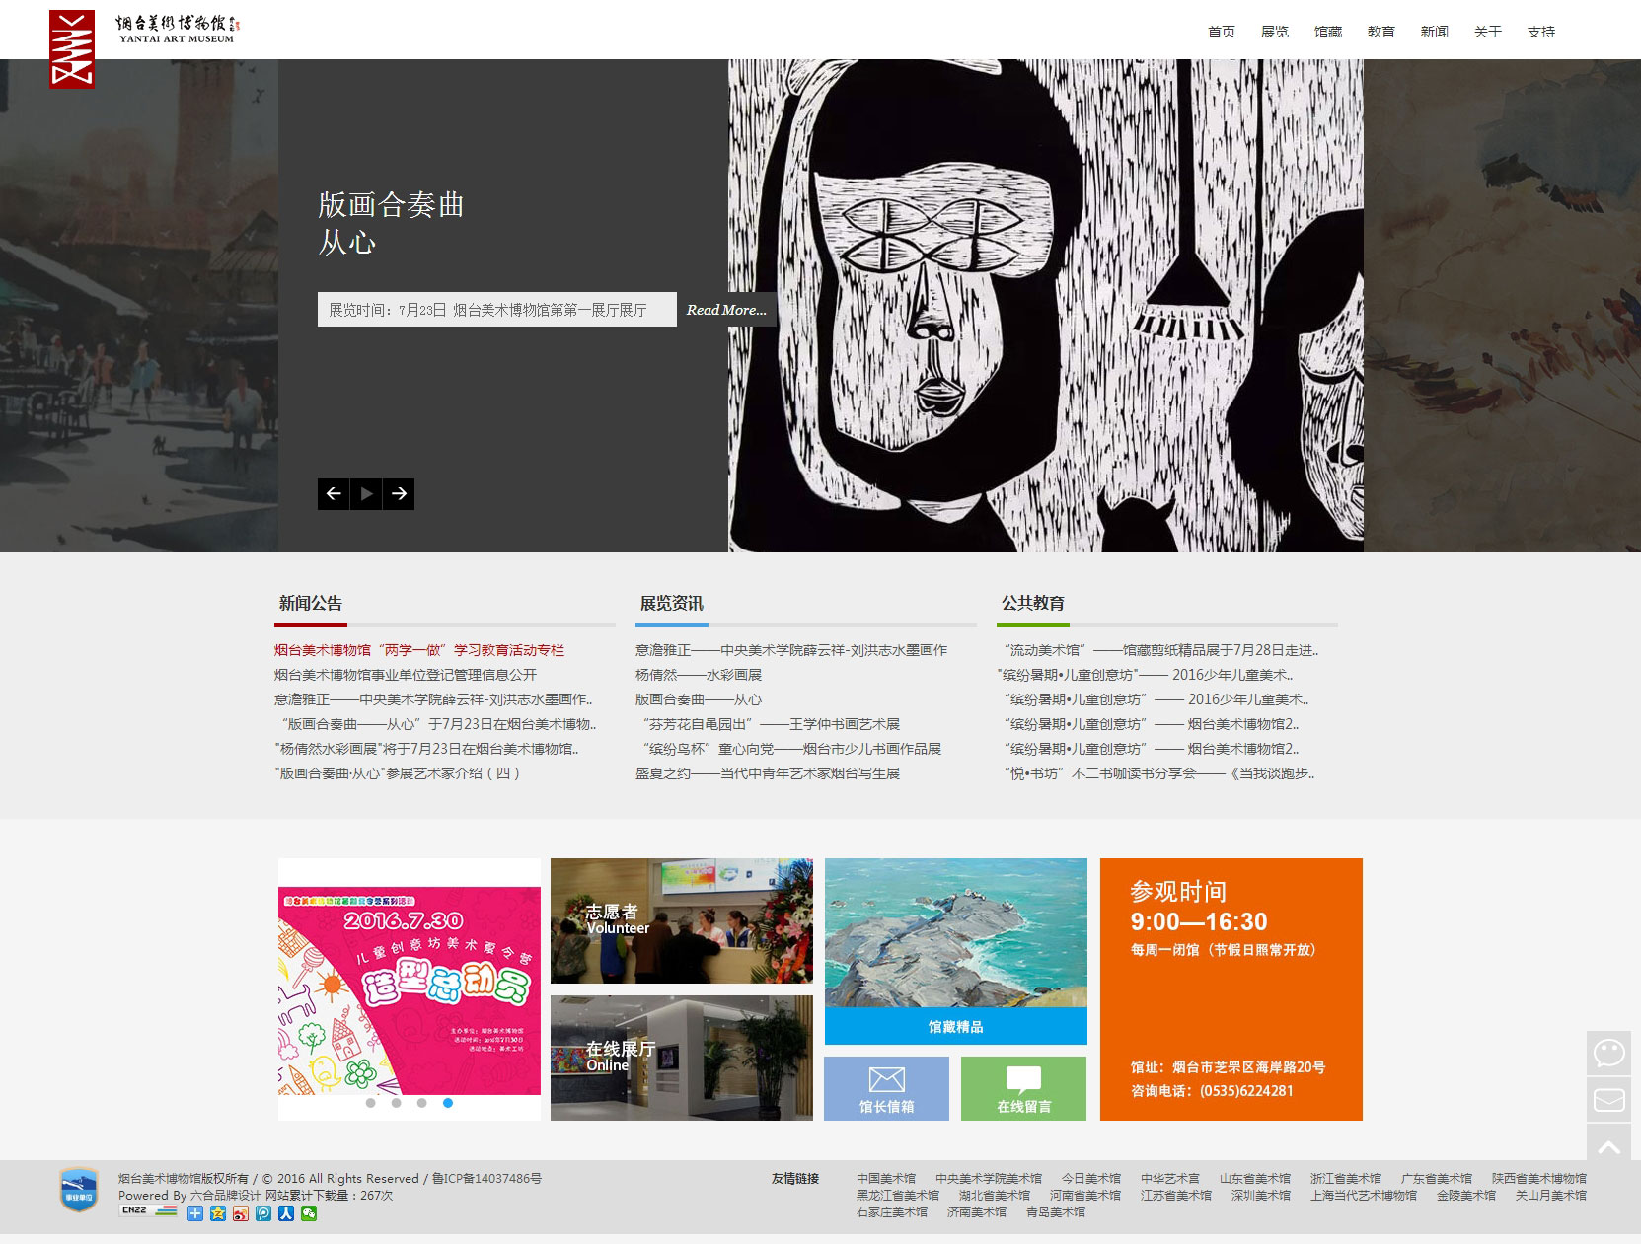The width and height of the screenshot is (1641, 1244).
Task: Click the blue plus share icon
Action: (x=195, y=1213)
